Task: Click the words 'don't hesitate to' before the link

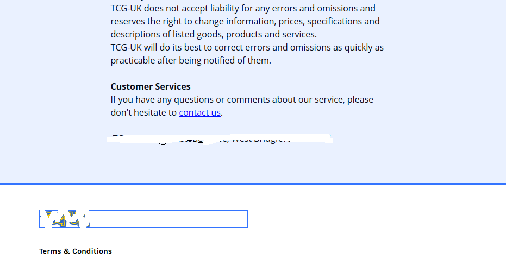Action: (143, 112)
